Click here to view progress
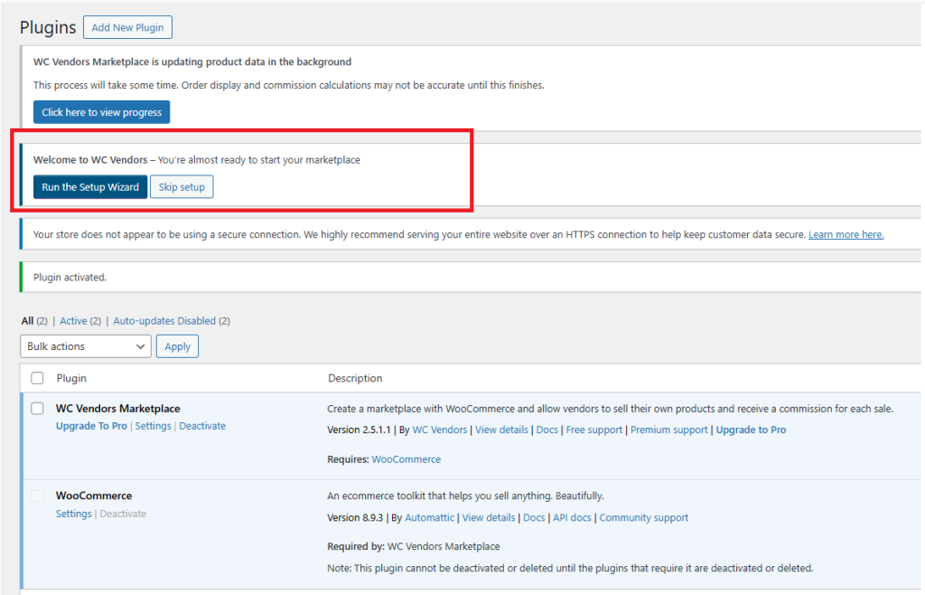925x595 pixels. pyautogui.click(x=101, y=112)
